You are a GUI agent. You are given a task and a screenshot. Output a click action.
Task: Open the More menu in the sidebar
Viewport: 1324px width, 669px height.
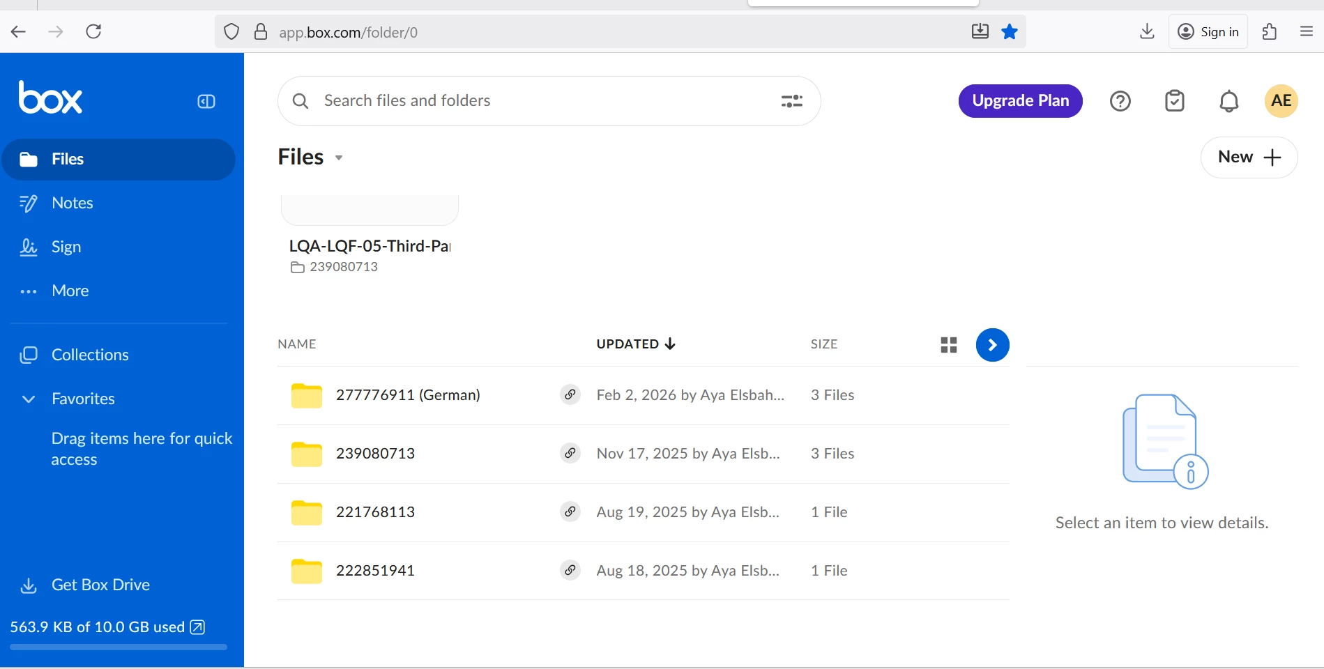[x=70, y=291]
